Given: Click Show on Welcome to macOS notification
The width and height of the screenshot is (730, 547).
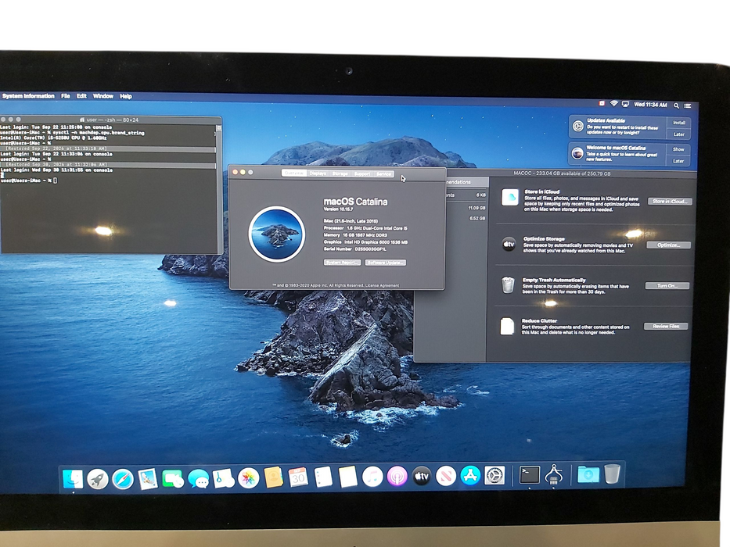Looking at the screenshot, I should pyautogui.click(x=678, y=149).
